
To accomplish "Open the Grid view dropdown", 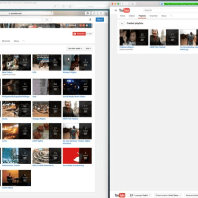I will coord(88,49).
